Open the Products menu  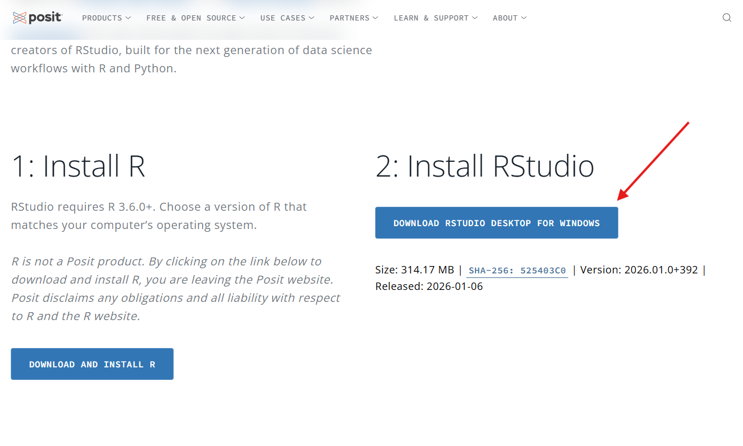[x=106, y=18]
